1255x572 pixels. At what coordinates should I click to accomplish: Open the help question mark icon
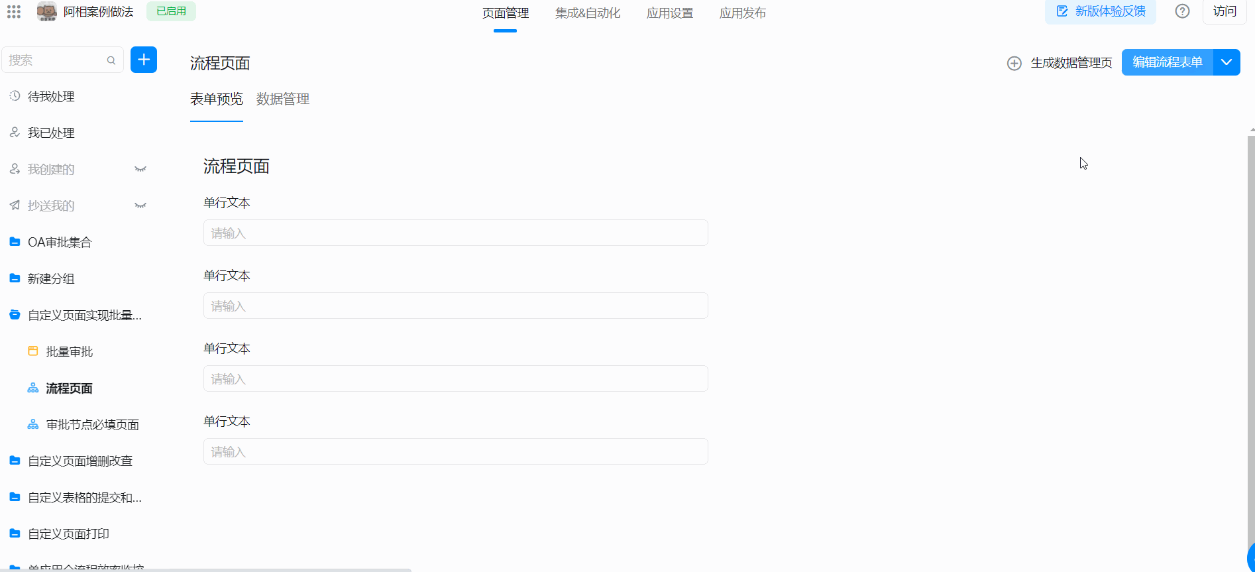pos(1182,11)
